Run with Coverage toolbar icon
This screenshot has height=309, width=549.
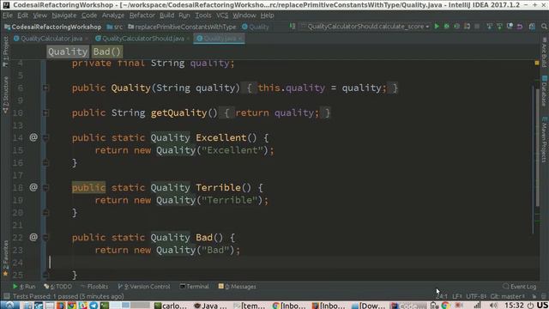456,27
